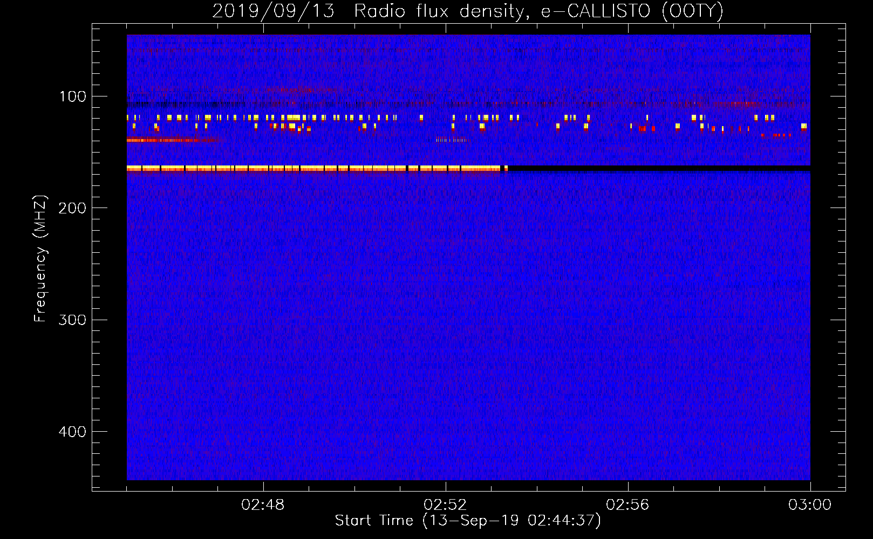873x539 pixels.
Task: Click the bright yellow-orange emission band near 165 MHz
Action: pos(317,169)
